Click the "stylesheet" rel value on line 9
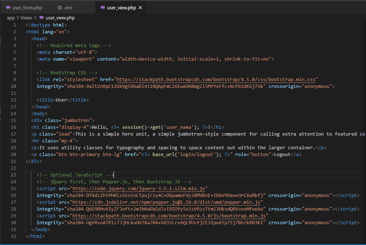This screenshot has height=245, width=366. pyautogui.click(x=81, y=80)
